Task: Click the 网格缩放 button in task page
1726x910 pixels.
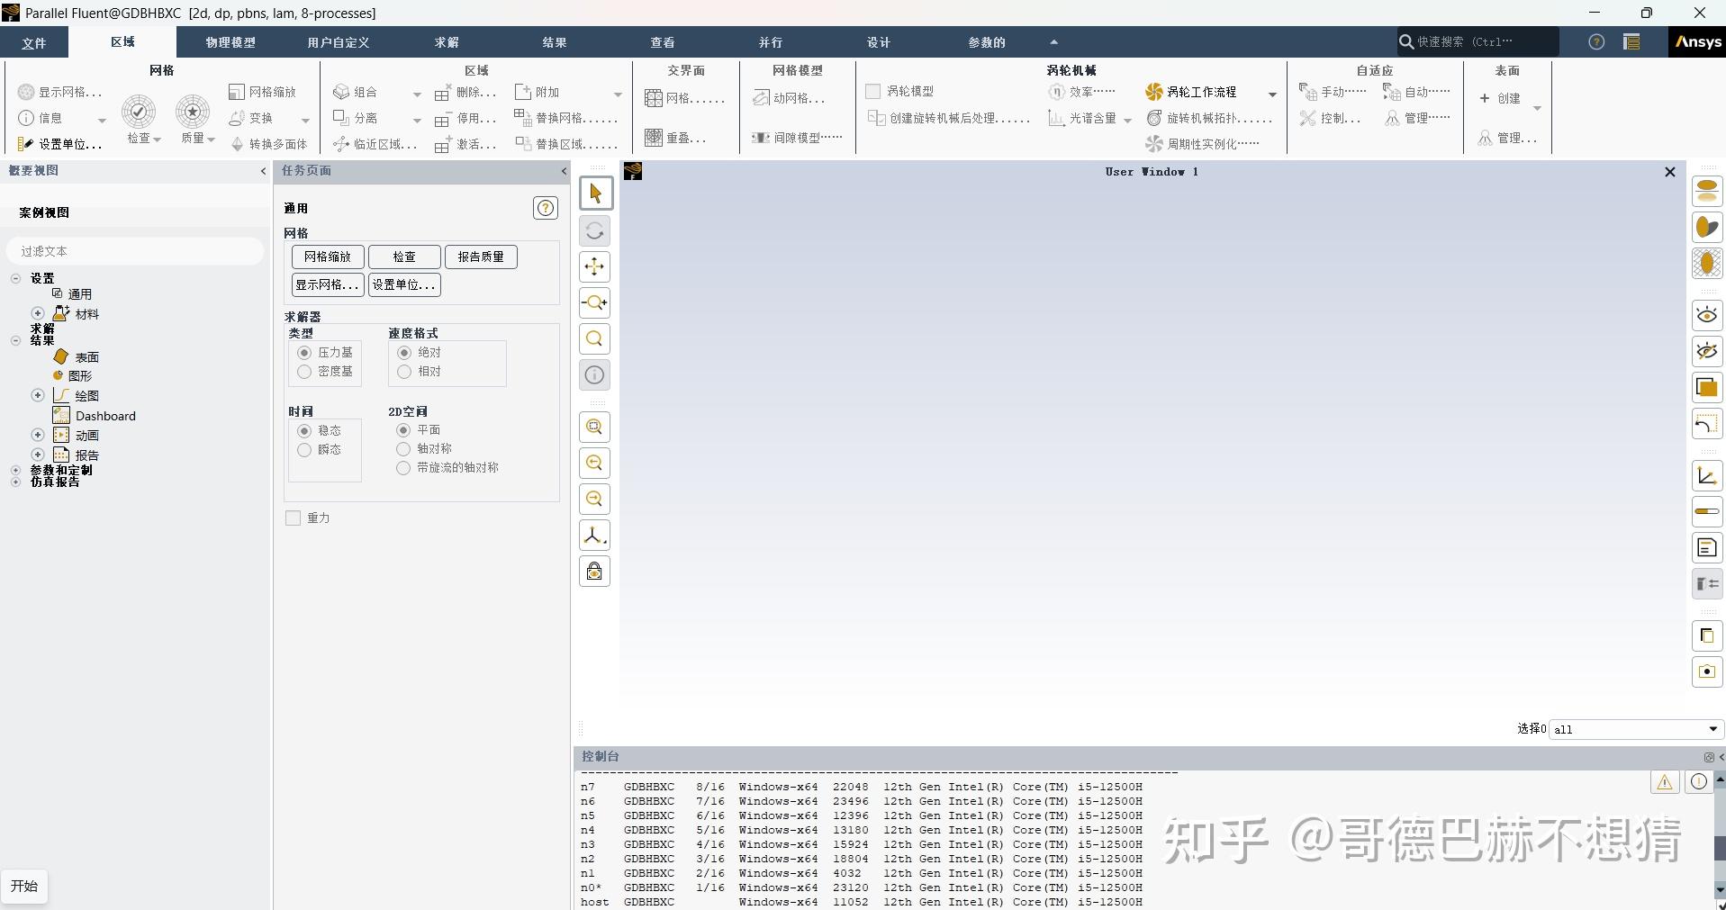Action: [x=328, y=257]
